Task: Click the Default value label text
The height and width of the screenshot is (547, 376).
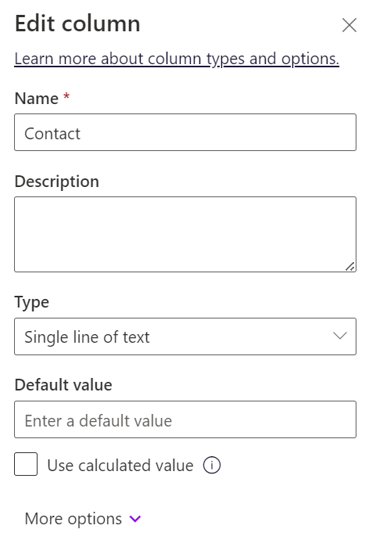Action: (63, 385)
